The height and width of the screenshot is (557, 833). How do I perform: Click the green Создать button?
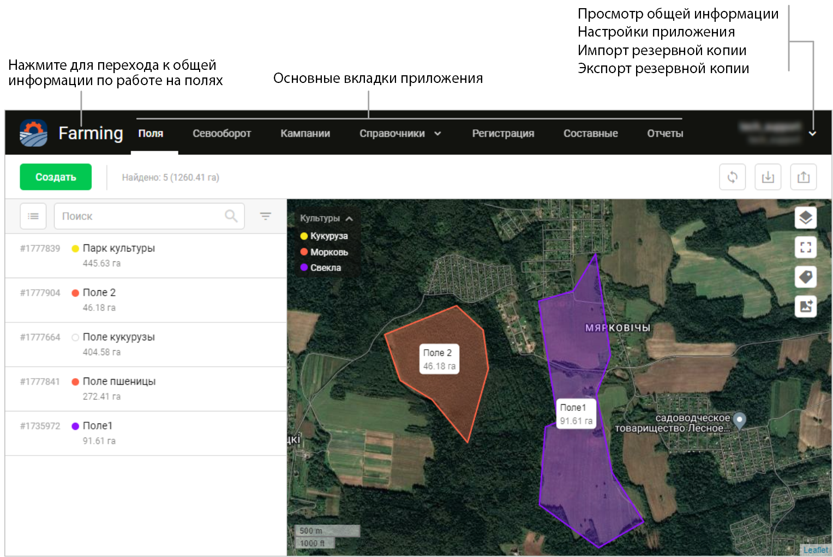[56, 177]
